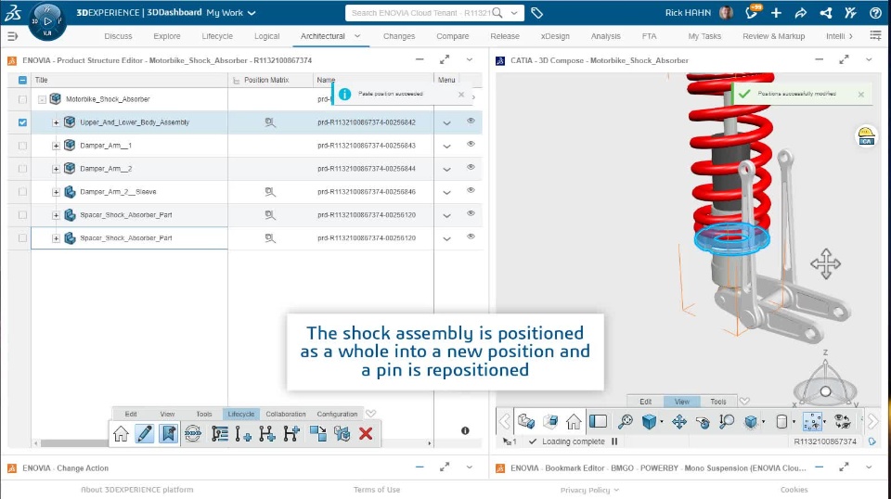Open menu chevron for Damper_Arm__2 row
The image size is (891, 499).
(x=447, y=169)
